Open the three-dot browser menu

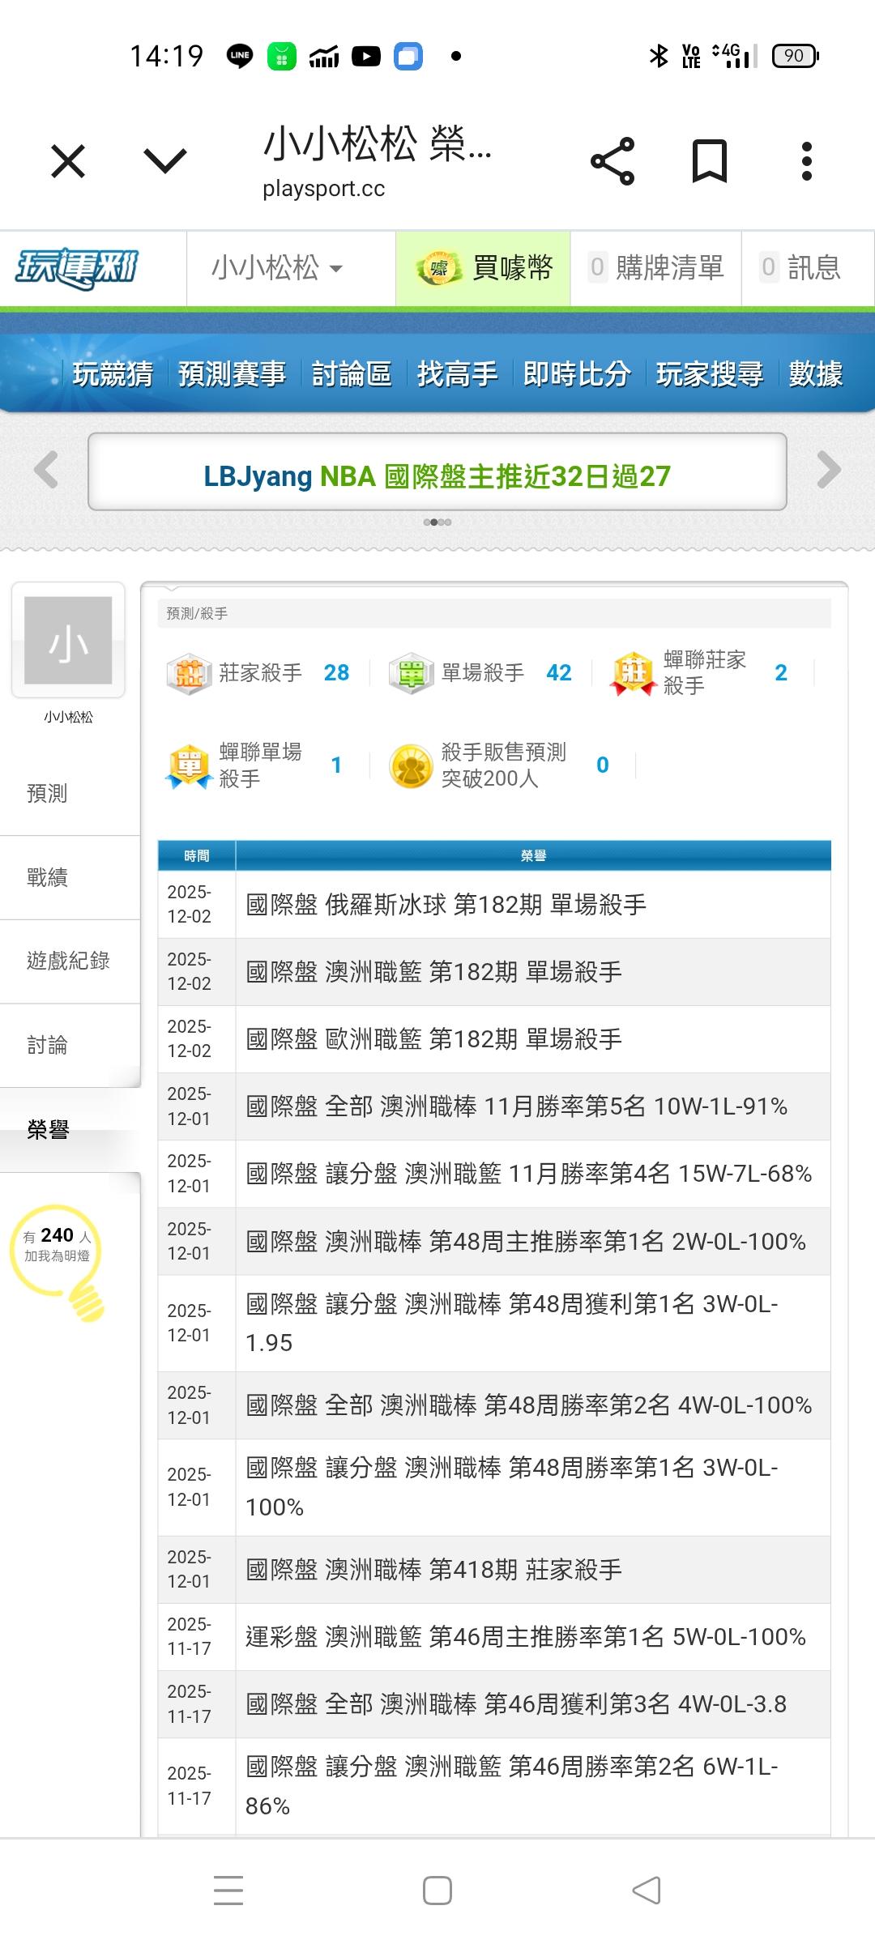click(806, 161)
